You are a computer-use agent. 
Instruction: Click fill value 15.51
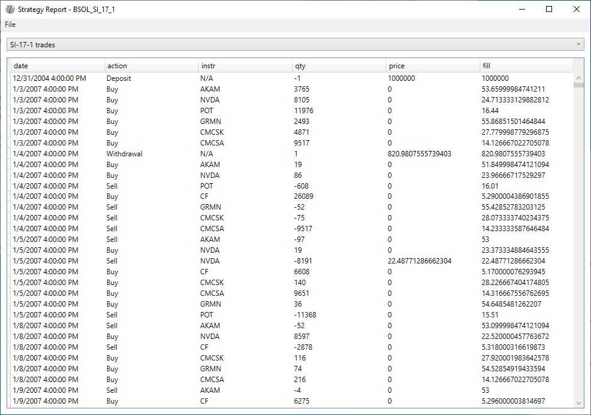point(490,315)
